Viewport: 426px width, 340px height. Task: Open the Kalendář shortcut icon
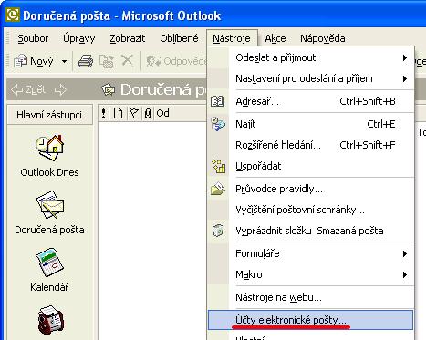(x=50, y=263)
